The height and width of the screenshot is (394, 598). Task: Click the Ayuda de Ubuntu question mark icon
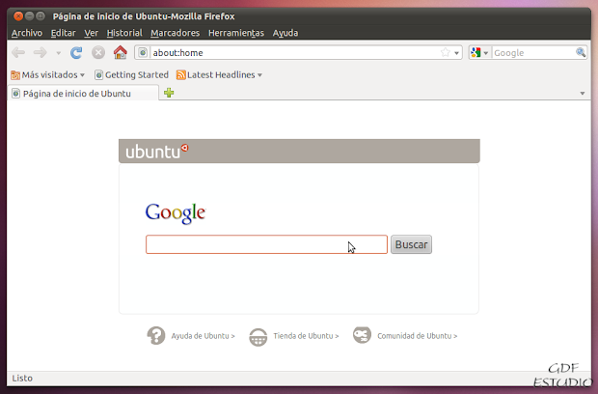tap(156, 336)
